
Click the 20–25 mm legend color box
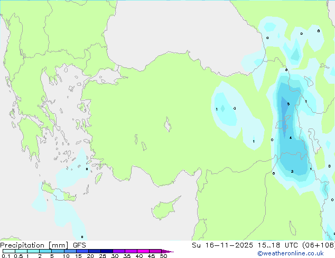point(95,251)
